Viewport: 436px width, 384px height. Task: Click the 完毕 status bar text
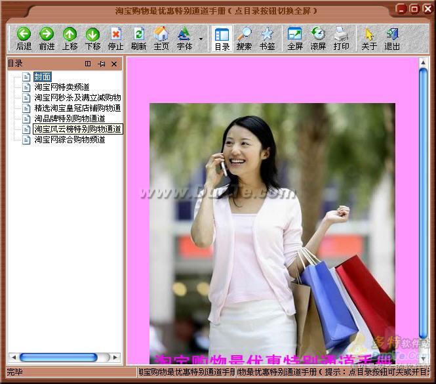(x=14, y=372)
